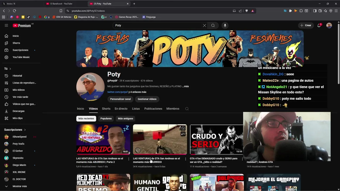Click the YouTube Premium logo
Image resolution: width=340 pixels, height=191 pixels.
click(x=22, y=25)
